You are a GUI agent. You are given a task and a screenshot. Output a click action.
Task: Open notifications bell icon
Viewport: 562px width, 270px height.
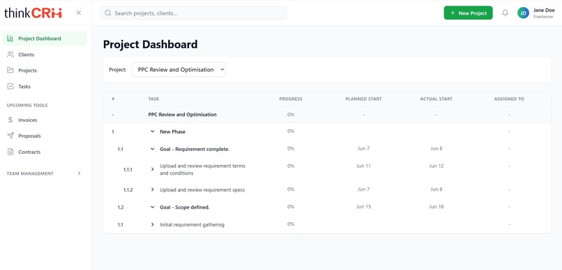coord(505,13)
